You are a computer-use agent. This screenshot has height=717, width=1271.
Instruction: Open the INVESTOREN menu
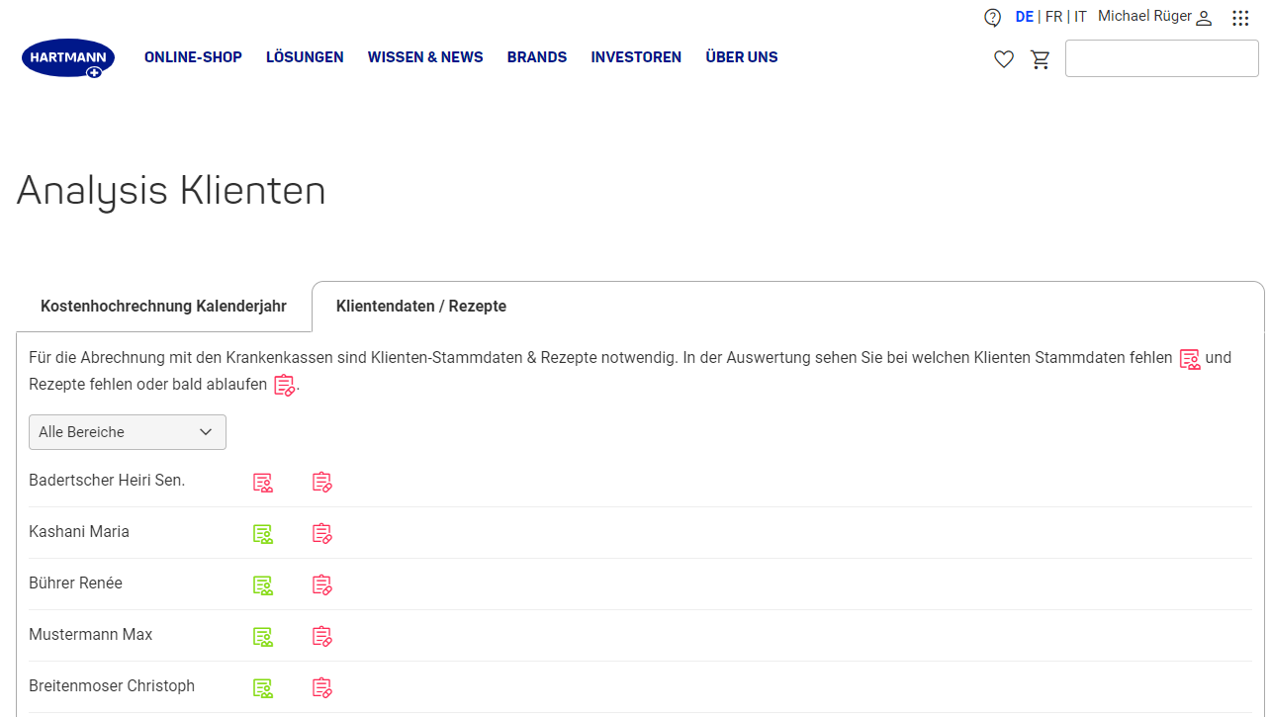(636, 57)
